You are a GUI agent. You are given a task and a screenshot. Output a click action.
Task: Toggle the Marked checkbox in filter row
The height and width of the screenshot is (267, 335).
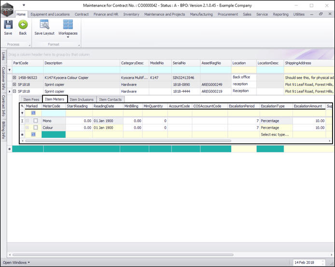(x=33, y=113)
